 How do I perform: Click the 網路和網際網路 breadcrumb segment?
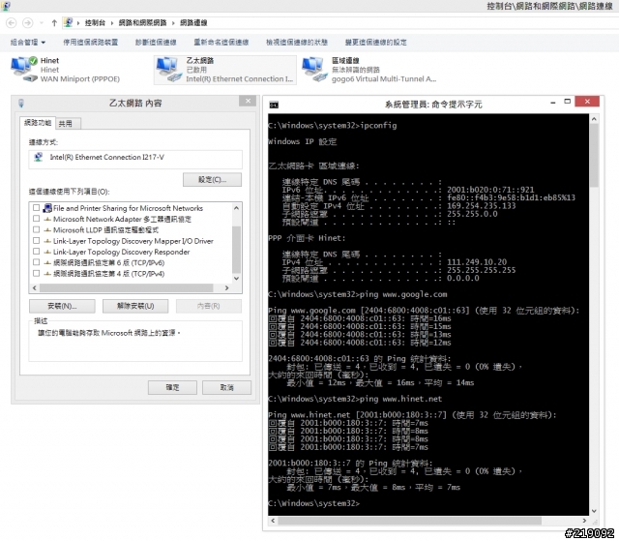pyautogui.click(x=142, y=23)
